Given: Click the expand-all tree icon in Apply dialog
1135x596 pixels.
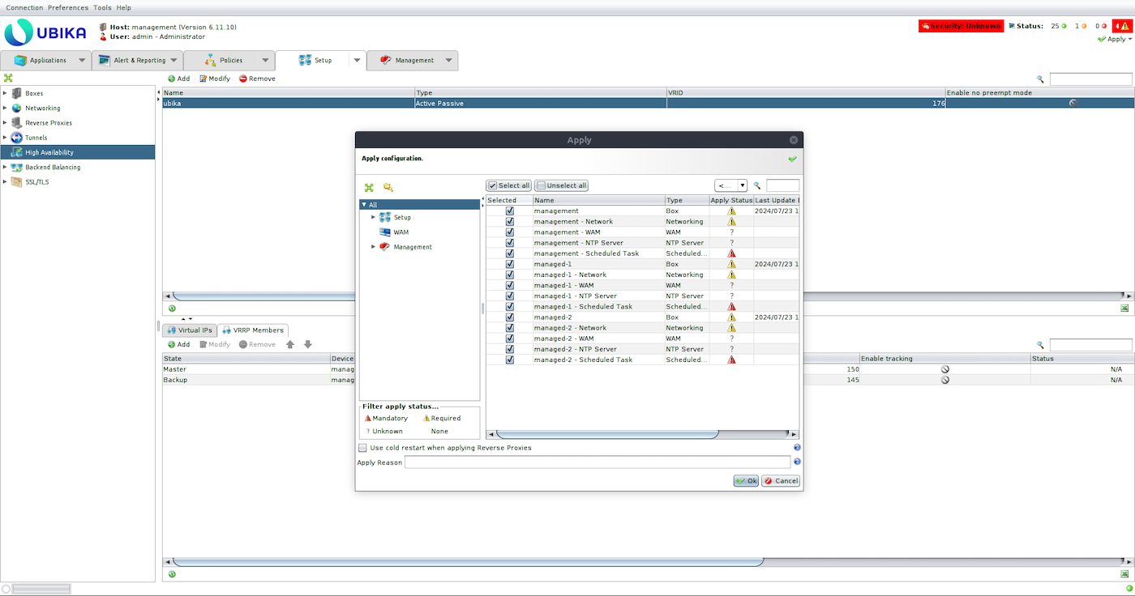Looking at the screenshot, I should (369, 187).
